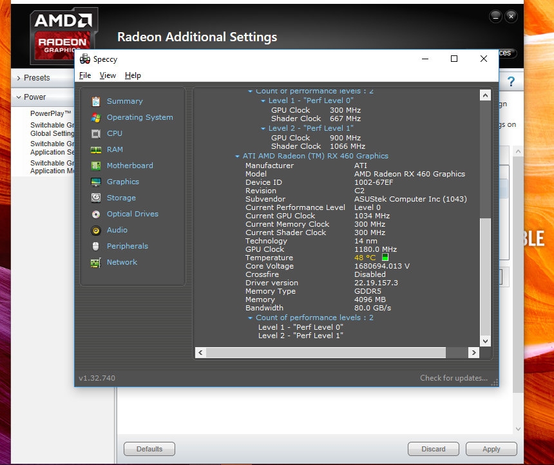Image resolution: width=554 pixels, height=465 pixels.
Task: Inspect drives via the Storage icon
Action: (121, 198)
